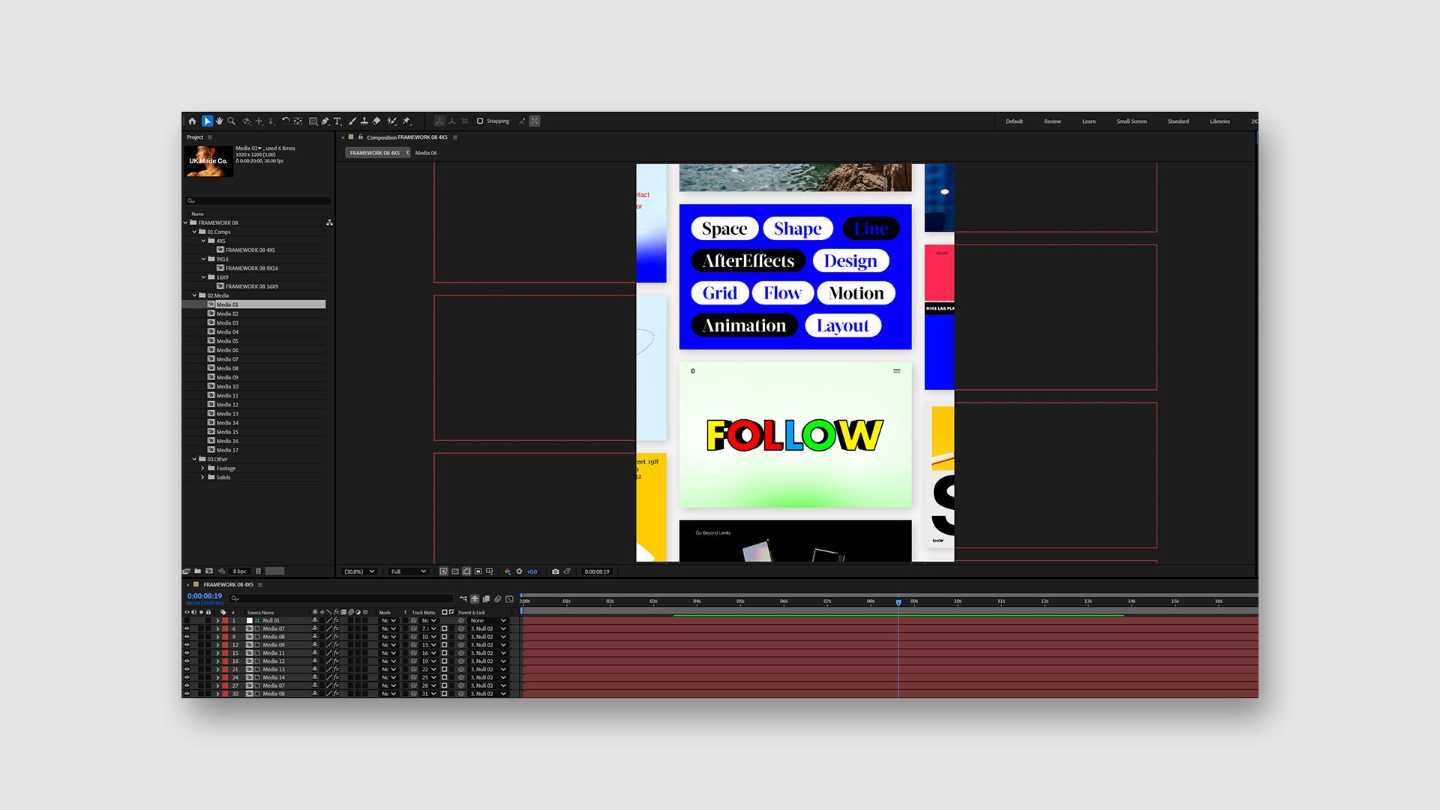Click the Project panel search field
Viewport: 1440px width, 810px height.
tap(257, 200)
